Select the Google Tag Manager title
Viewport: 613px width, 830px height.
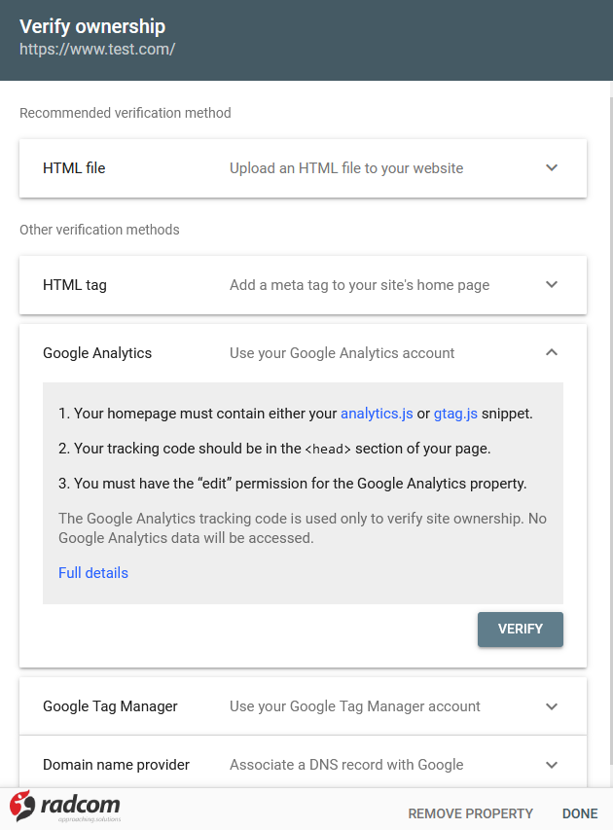click(110, 706)
